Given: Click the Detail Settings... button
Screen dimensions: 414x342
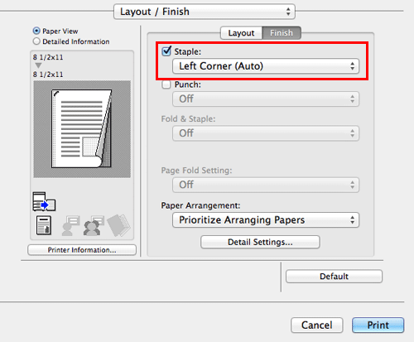Looking at the screenshot, I should pos(260,242).
